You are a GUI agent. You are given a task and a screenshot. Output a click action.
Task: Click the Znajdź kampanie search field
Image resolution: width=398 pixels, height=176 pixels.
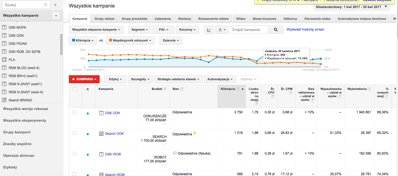249,30
